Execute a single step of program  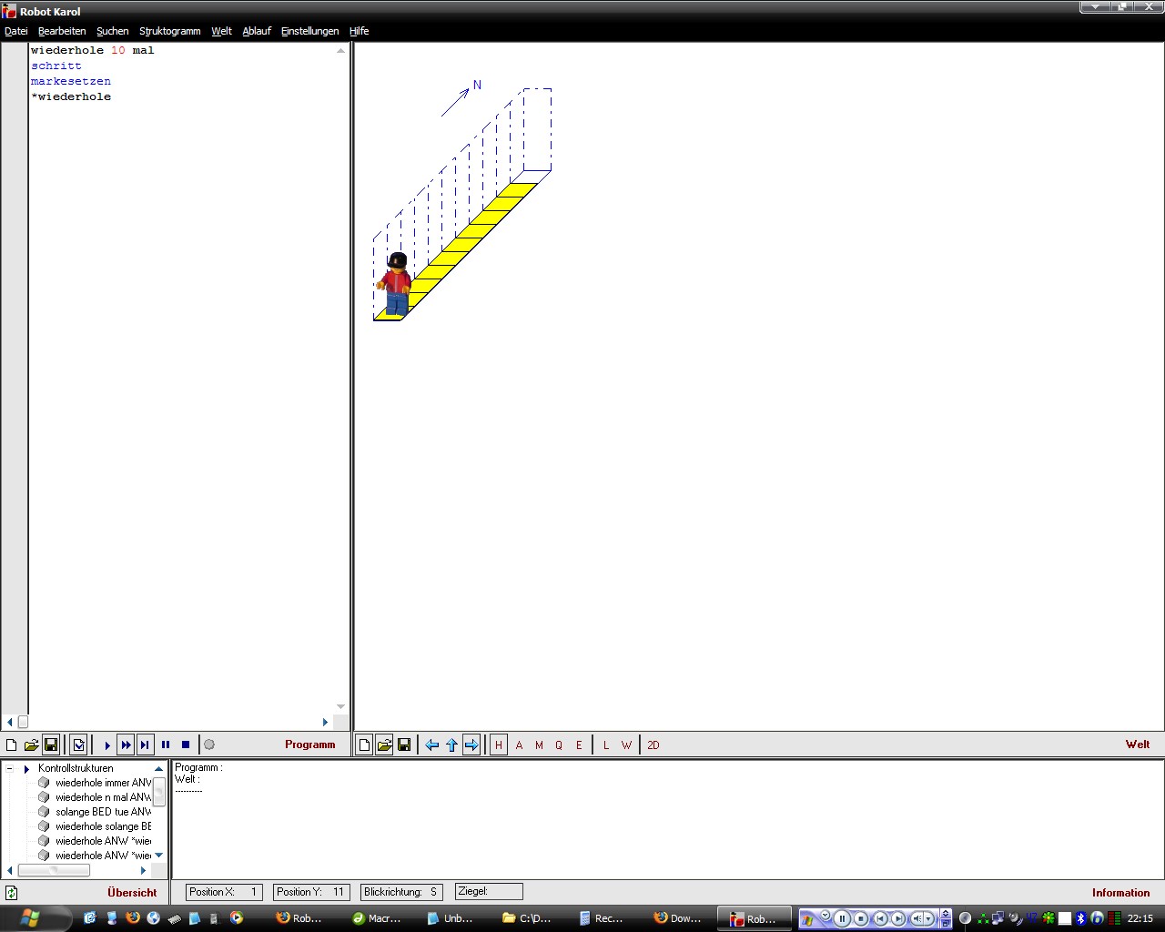point(146,745)
